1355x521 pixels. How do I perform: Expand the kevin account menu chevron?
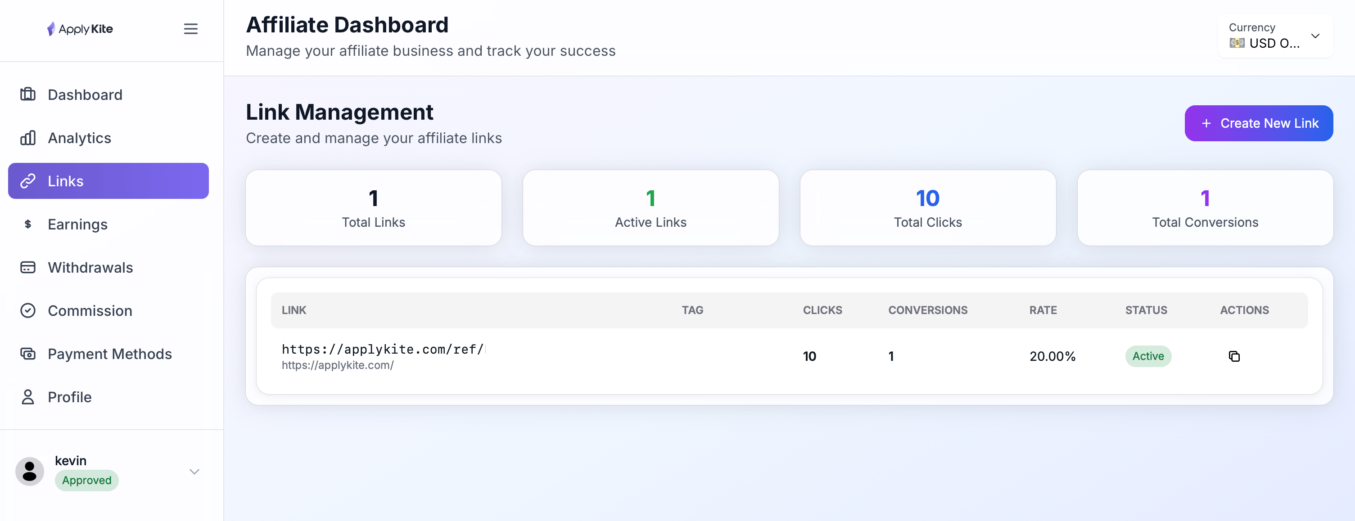tap(194, 472)
